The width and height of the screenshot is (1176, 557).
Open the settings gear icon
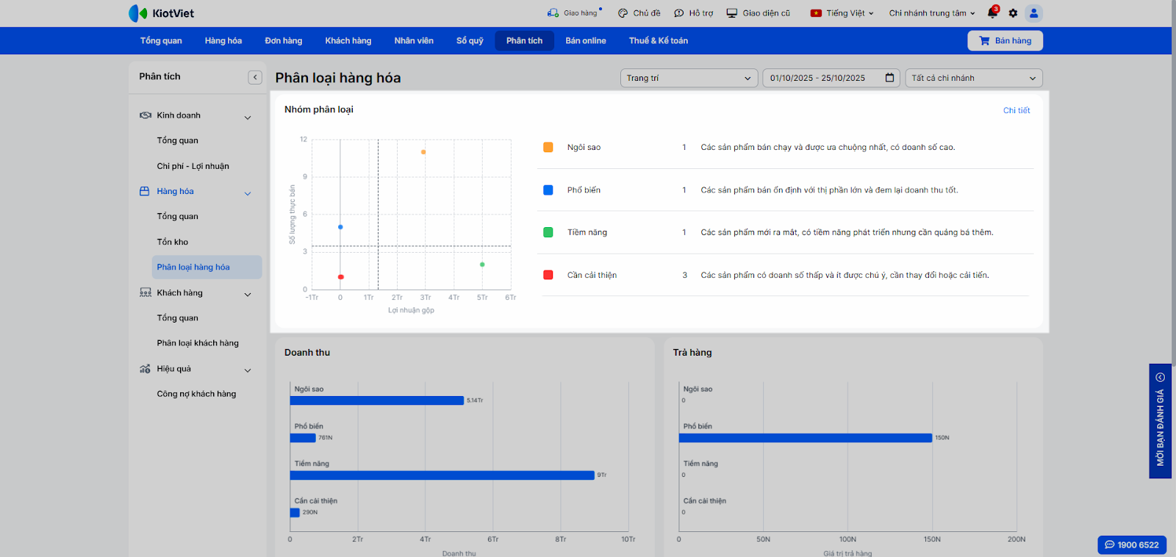click(x=1013, y=13)
